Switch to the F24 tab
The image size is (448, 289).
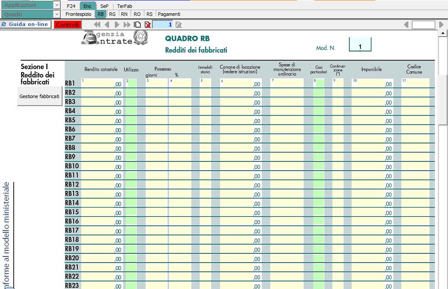(71, 6)
